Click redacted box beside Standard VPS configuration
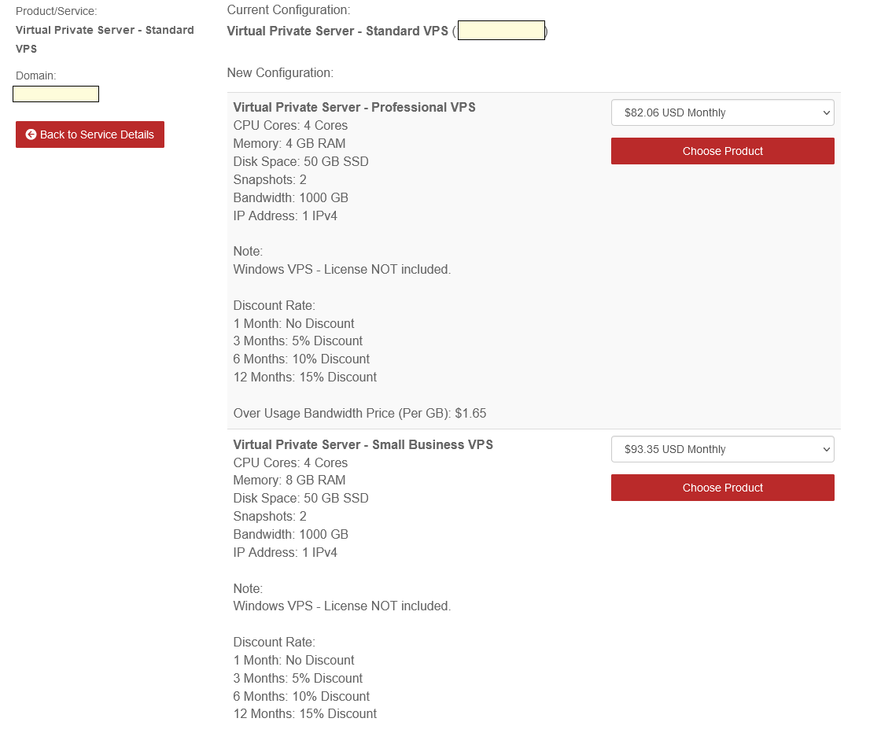Screen dimensions: 892x733 501,31
